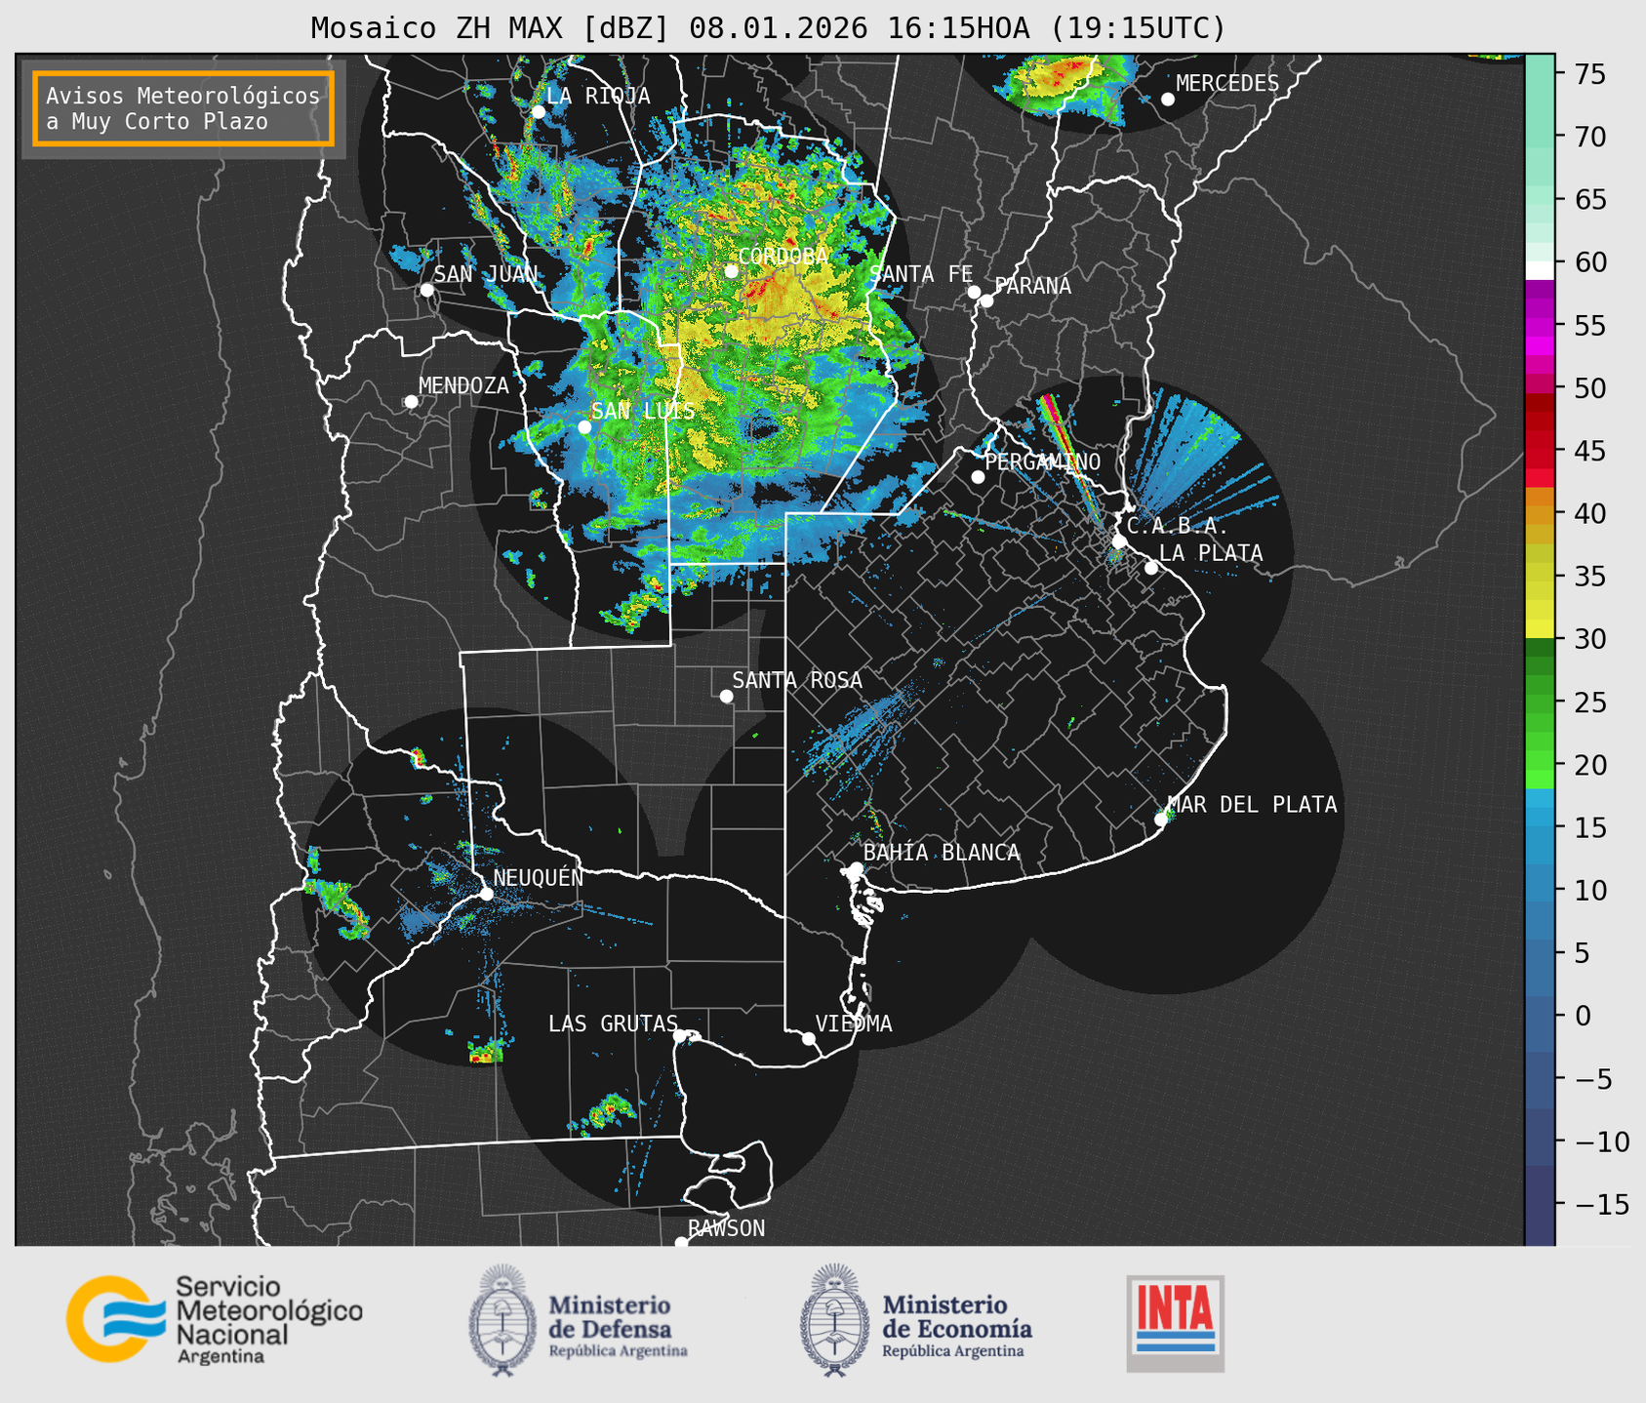Click the Paraná city marker dot
The width and height of the screenshot is (1646, 1403).
tap(986, 301)
